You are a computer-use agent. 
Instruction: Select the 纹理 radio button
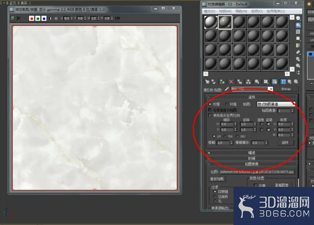(210, 104)
